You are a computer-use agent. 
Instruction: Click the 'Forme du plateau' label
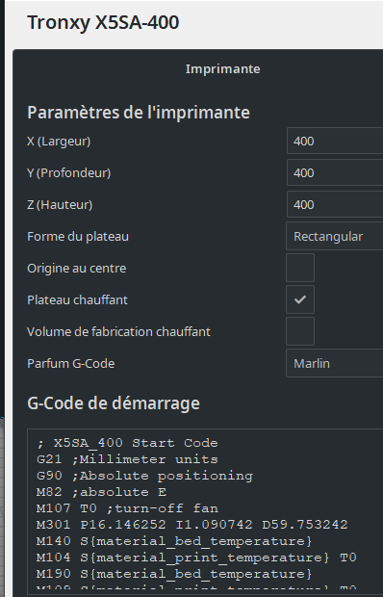click(78, 237)
